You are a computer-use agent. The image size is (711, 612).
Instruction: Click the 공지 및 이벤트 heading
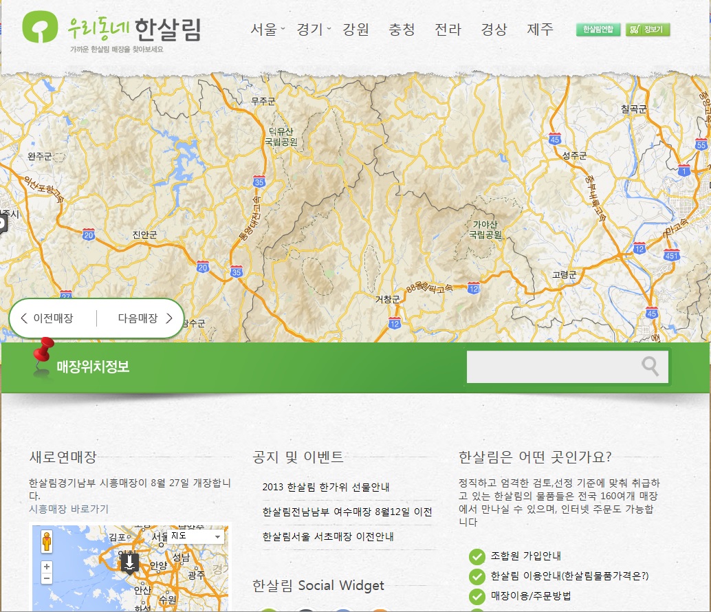[x=298, y=457]
